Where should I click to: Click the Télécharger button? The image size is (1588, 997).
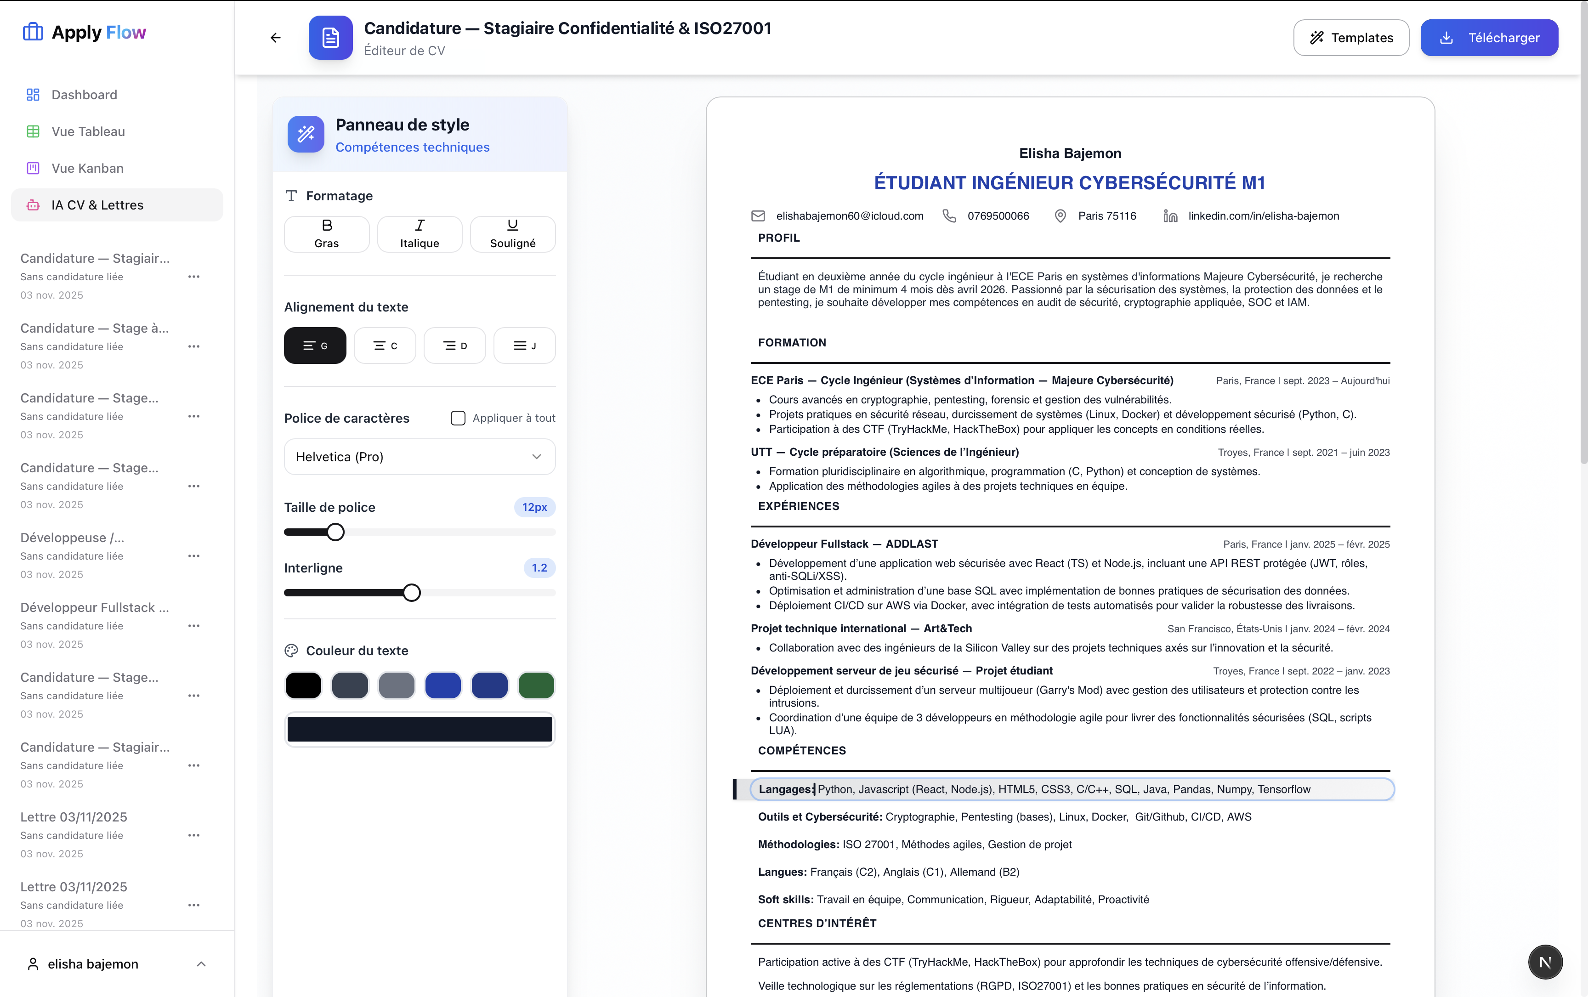(1489, 38)
